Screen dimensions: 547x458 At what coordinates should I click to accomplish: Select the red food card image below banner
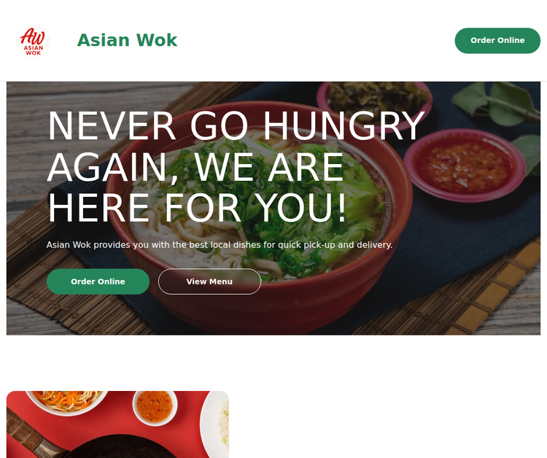tap(118, 424)
